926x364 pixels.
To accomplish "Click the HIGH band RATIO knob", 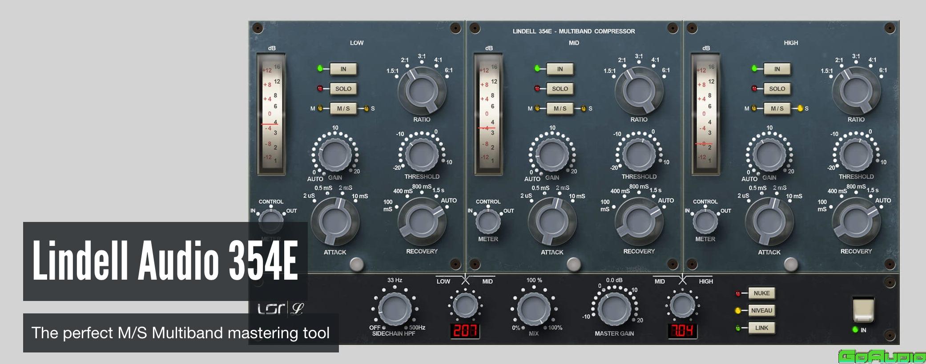I will pos(856,91).
